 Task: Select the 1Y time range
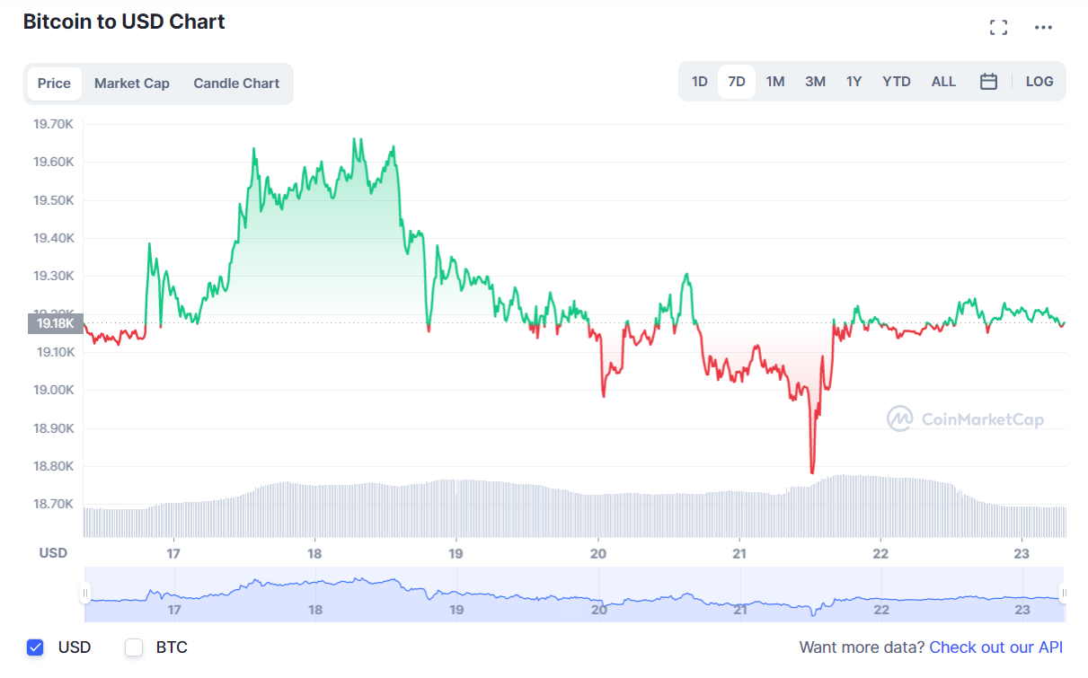pyautogui.click(x=854, y=81)
